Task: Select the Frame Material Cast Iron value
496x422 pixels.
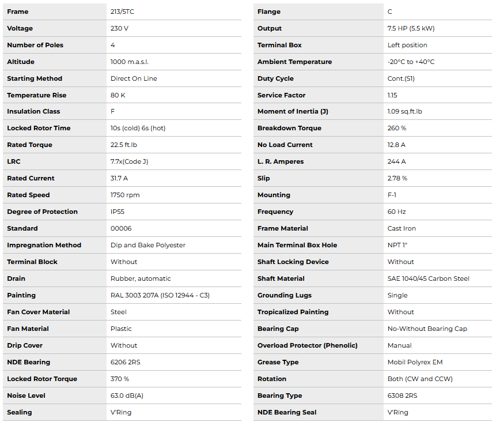Action: tap(402, 228)
